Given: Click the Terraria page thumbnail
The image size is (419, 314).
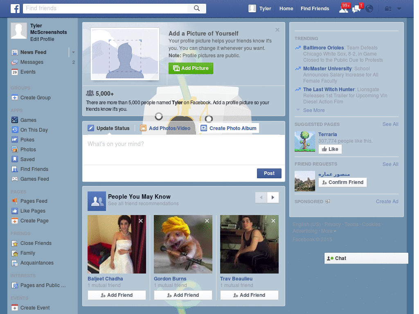Looking at the screenshot, I should tap(304, 141).
